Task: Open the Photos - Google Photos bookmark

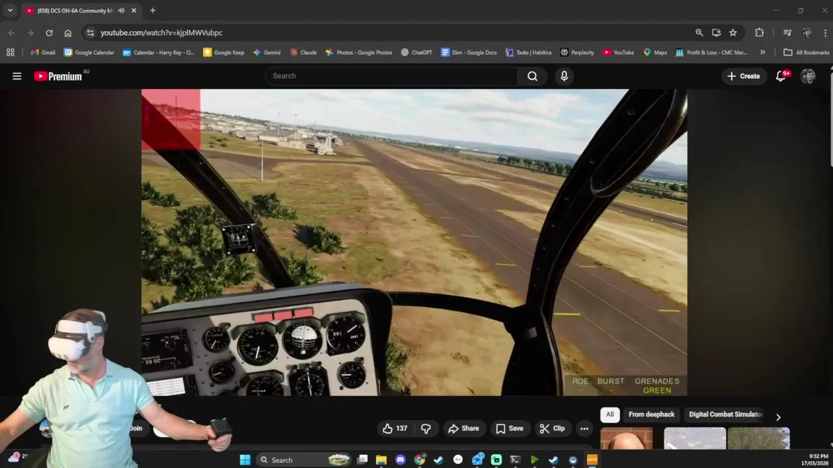Action: (359, 52)
